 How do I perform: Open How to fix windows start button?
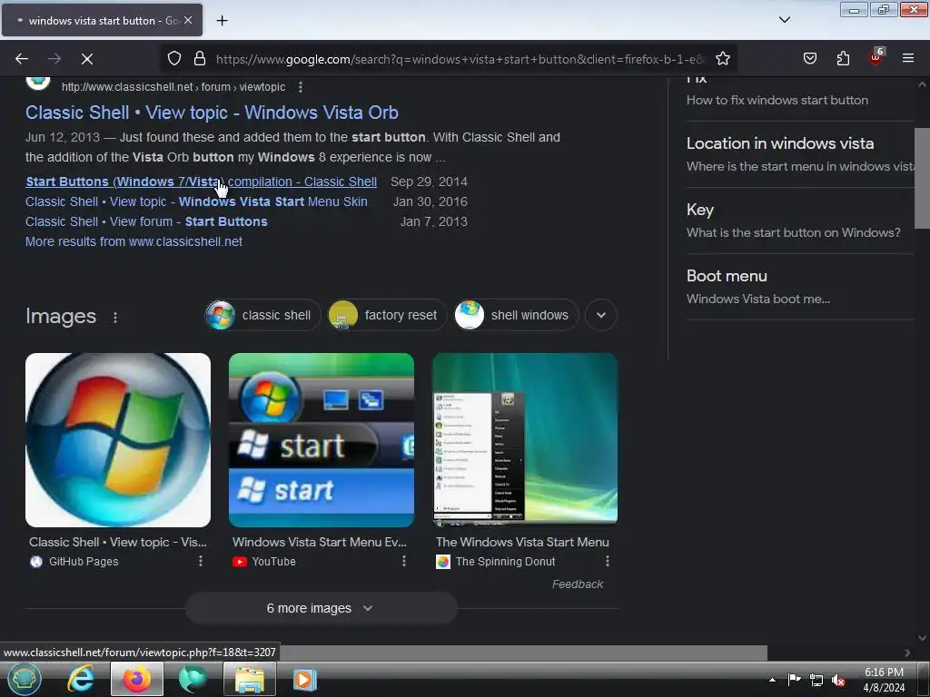click(777, 100)
